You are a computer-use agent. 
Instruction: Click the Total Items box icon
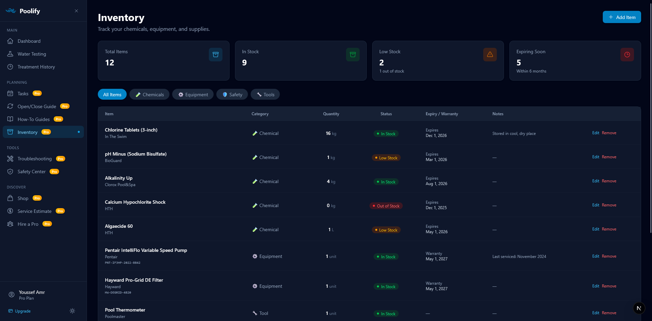pos(216,55)
